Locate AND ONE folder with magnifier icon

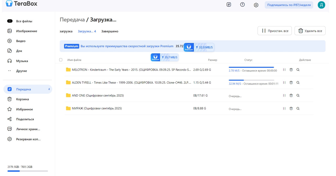click(x=298, y=95)
